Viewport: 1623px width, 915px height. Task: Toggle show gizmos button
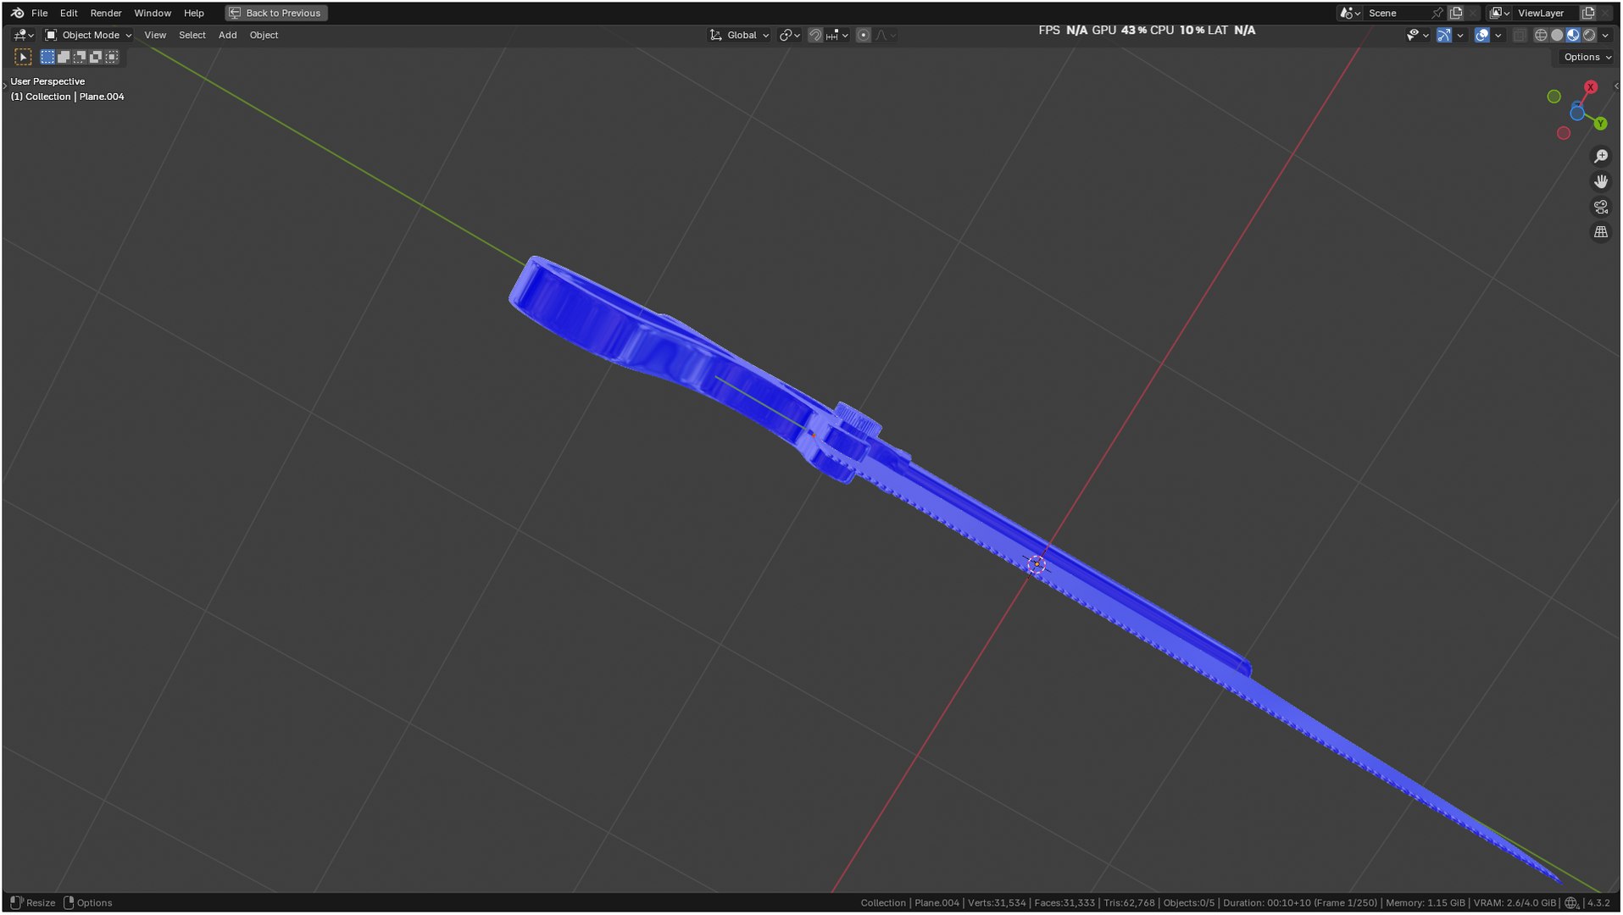click(1444, 35)
